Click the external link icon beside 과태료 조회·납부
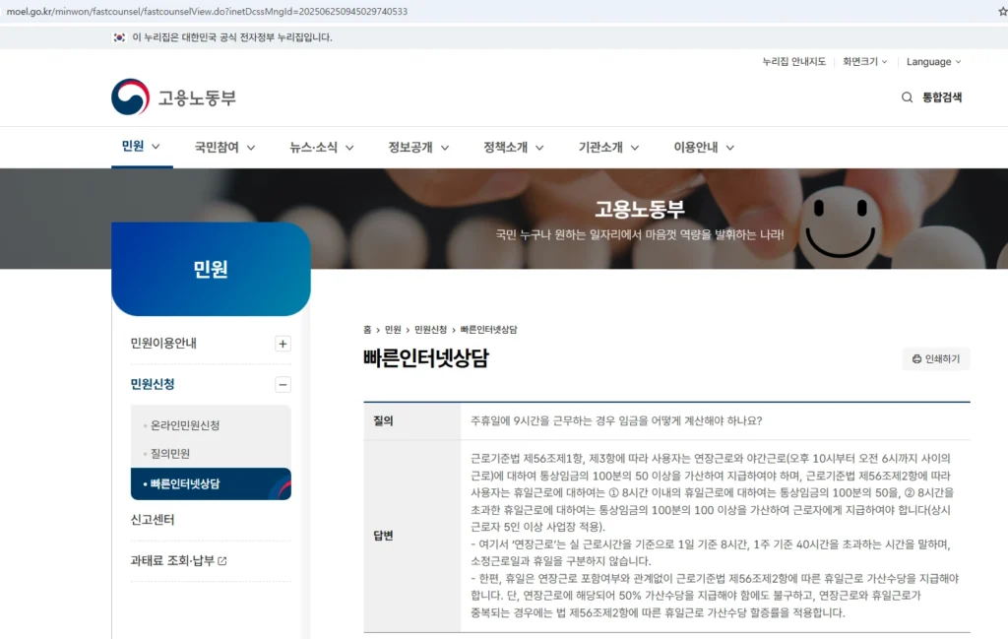 221,561
